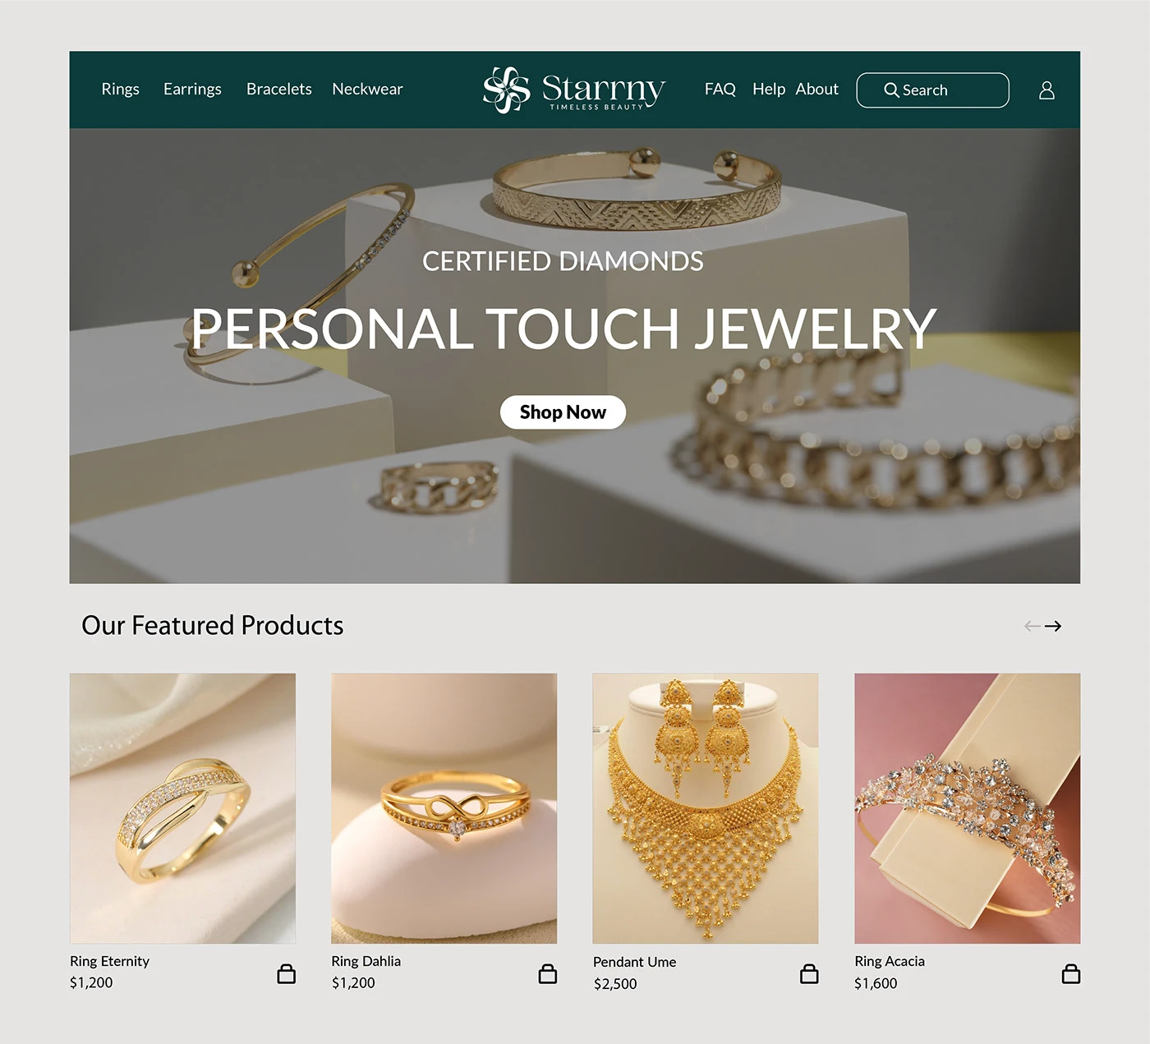This screenshot has height=1044, width=1150.
Task: Open the user account icon
Action: tap(1046, 90)
